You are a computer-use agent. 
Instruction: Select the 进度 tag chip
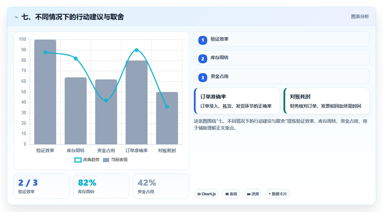coord(253,194)
